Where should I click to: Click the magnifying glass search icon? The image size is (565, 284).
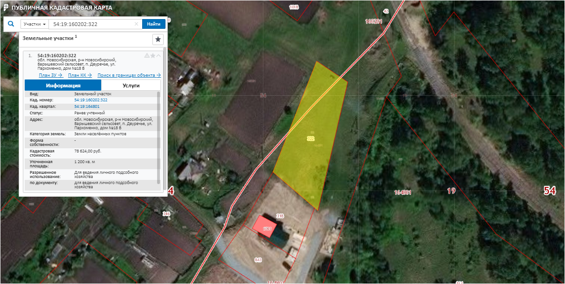click(11, 24)
